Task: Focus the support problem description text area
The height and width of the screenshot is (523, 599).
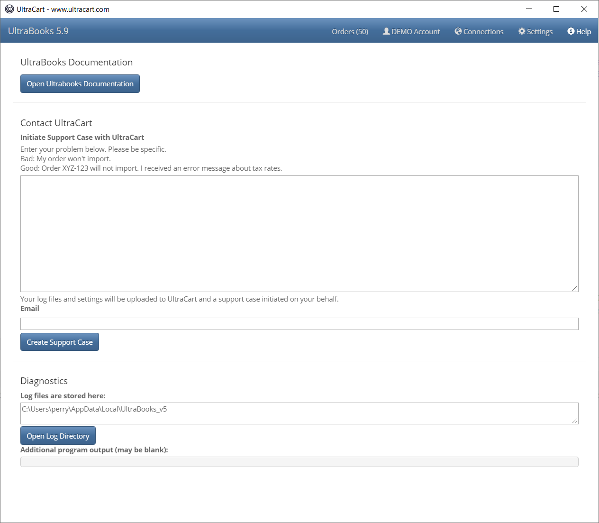Action: 299,234
